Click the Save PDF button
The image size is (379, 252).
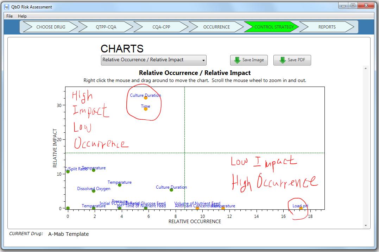click(292, 60)
